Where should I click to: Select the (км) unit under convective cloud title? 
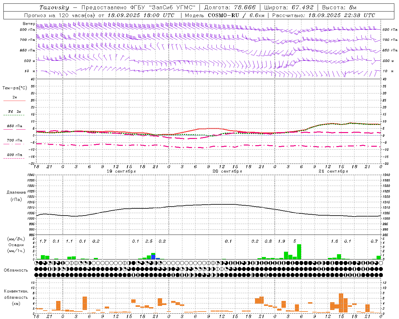pos(16,303)
